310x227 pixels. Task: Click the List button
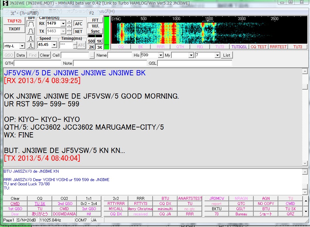(x=226, y=55)
